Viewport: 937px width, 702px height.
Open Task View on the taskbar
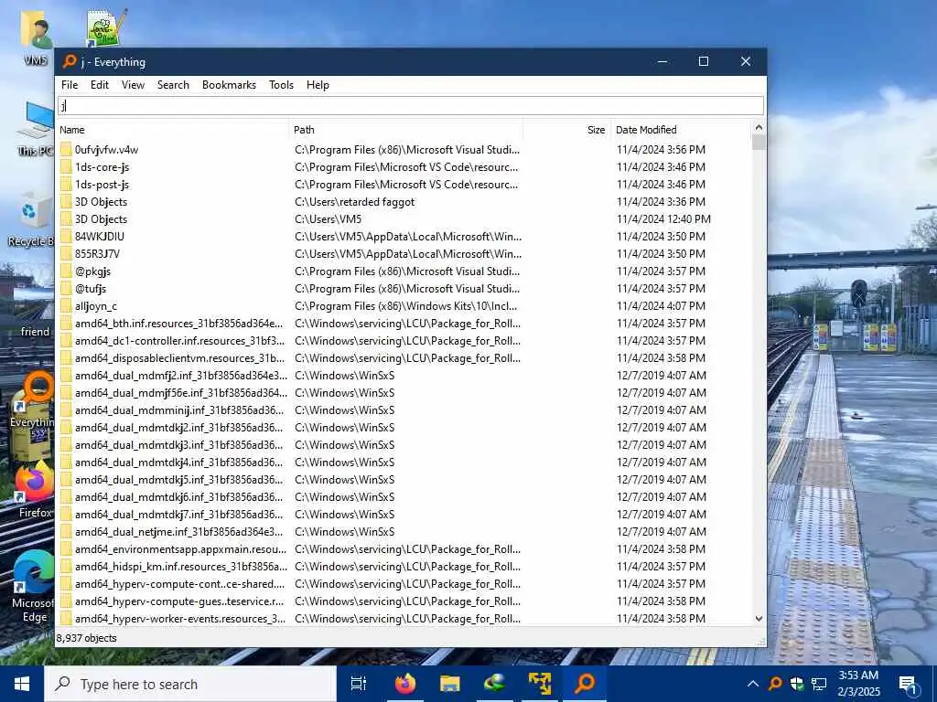tap(359, 684)
